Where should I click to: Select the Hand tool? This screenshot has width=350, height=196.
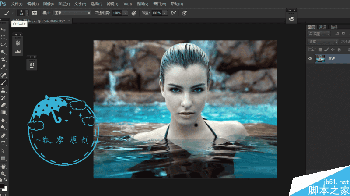(3, 166)
